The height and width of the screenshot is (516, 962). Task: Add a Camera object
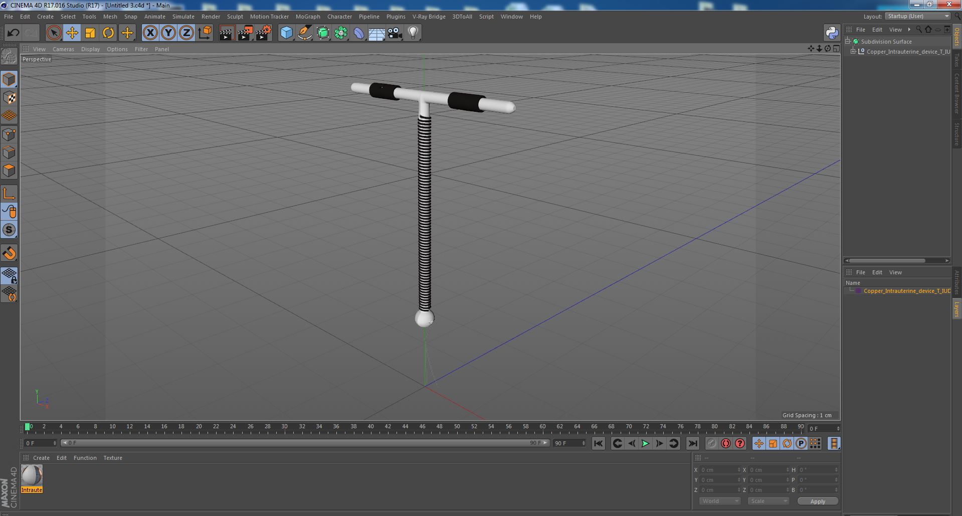point(395,33)
